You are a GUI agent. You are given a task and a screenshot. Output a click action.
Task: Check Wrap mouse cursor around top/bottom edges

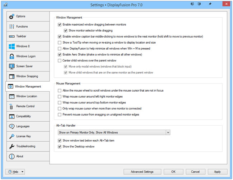pyautogui.click(x=60, y=103)
